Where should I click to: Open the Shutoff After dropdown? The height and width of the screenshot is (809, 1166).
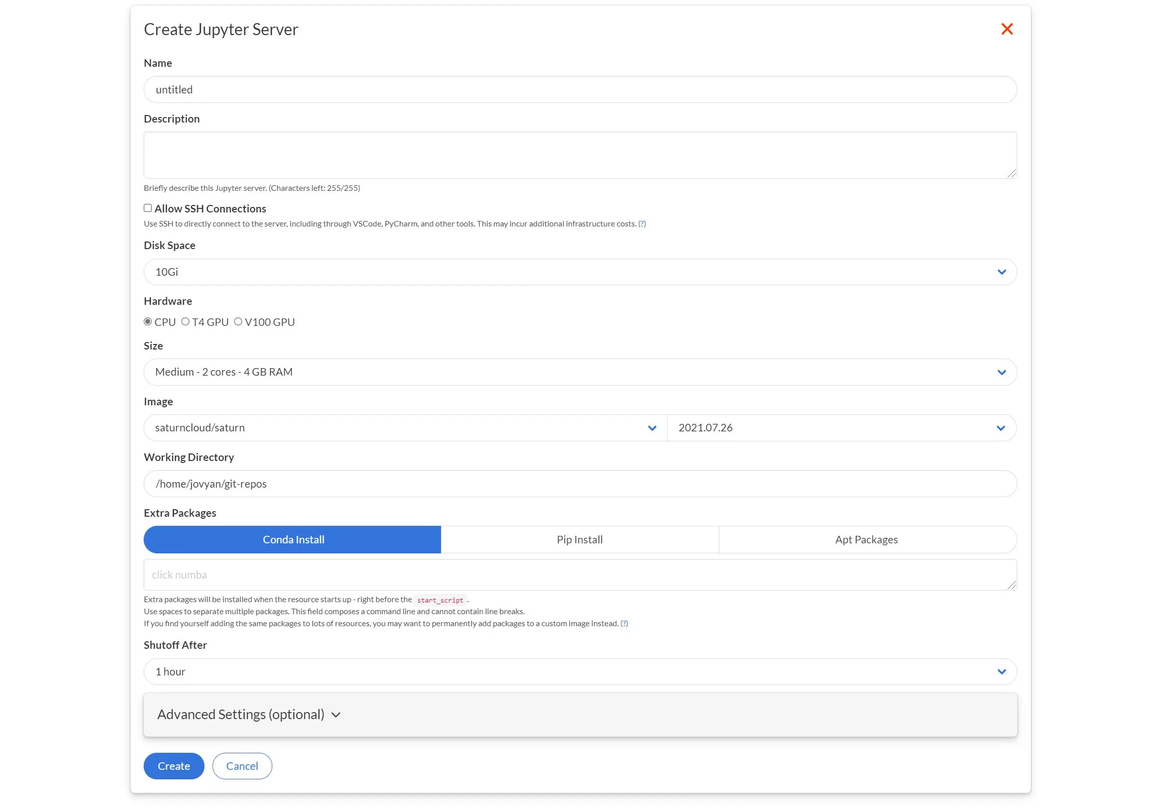[1001, 671]
